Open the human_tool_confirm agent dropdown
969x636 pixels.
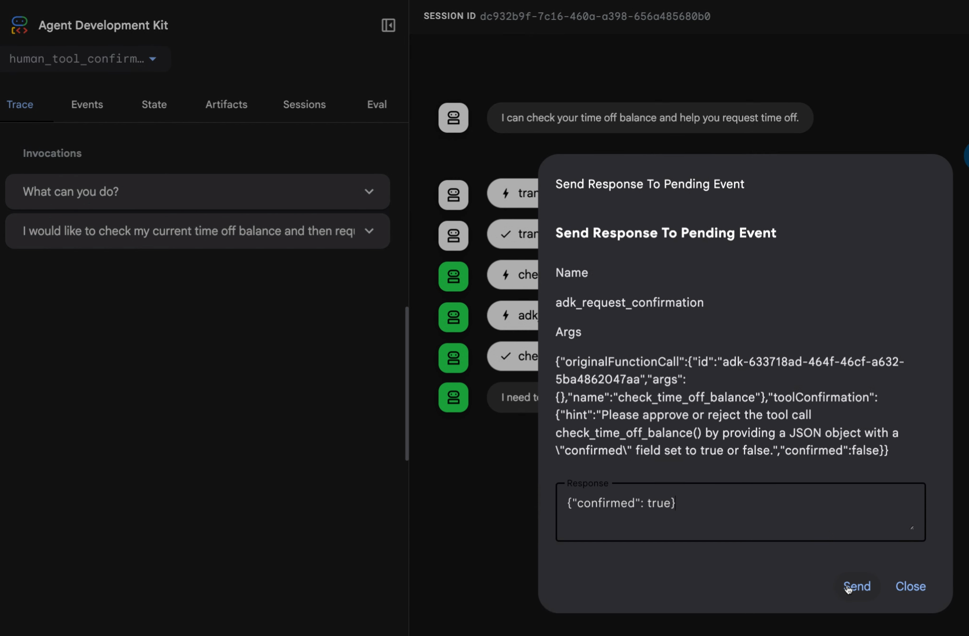(86, 59)
